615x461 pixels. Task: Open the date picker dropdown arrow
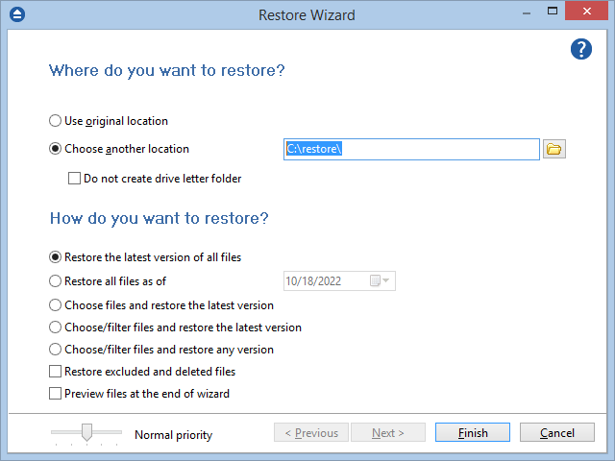[x=385, y=281]
